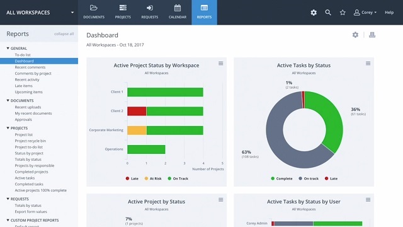Click the favorites star icon

(343, 13)
